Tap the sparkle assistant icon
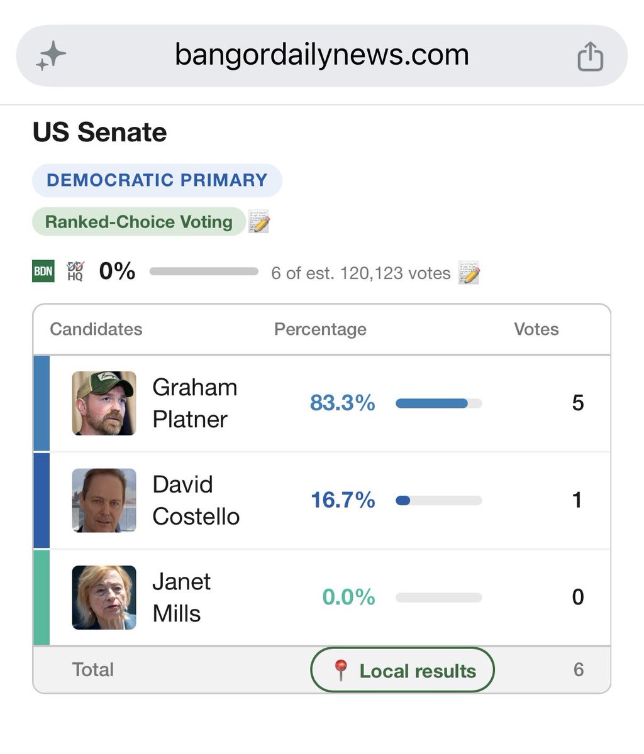 click(51, 56)
